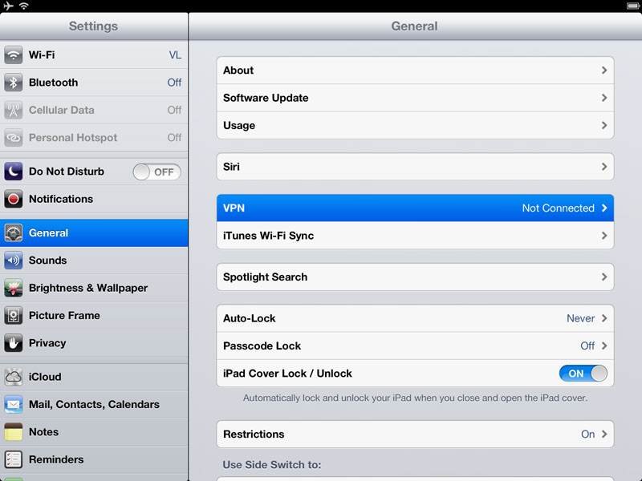Tap the Software Update chevron
The image size is (642, 481).
pyautogui.click(x=604, y=98)
